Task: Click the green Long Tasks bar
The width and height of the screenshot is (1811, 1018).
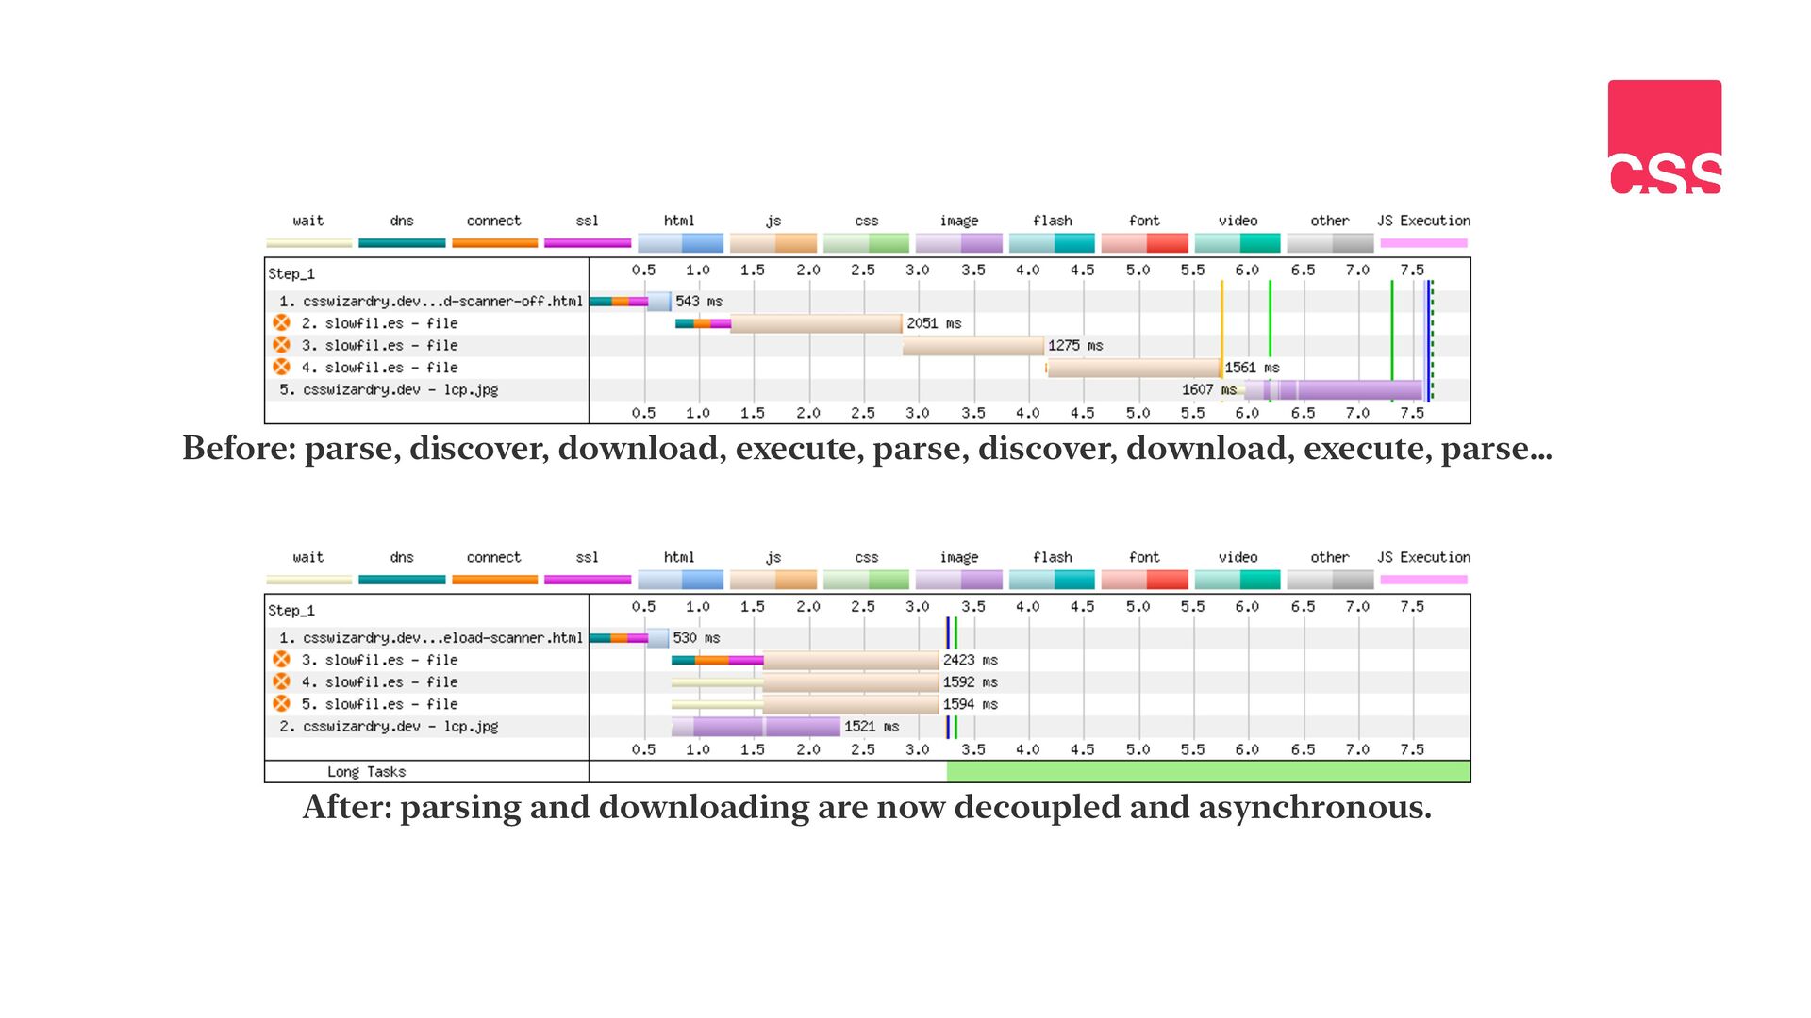Action: point(1208,772)
